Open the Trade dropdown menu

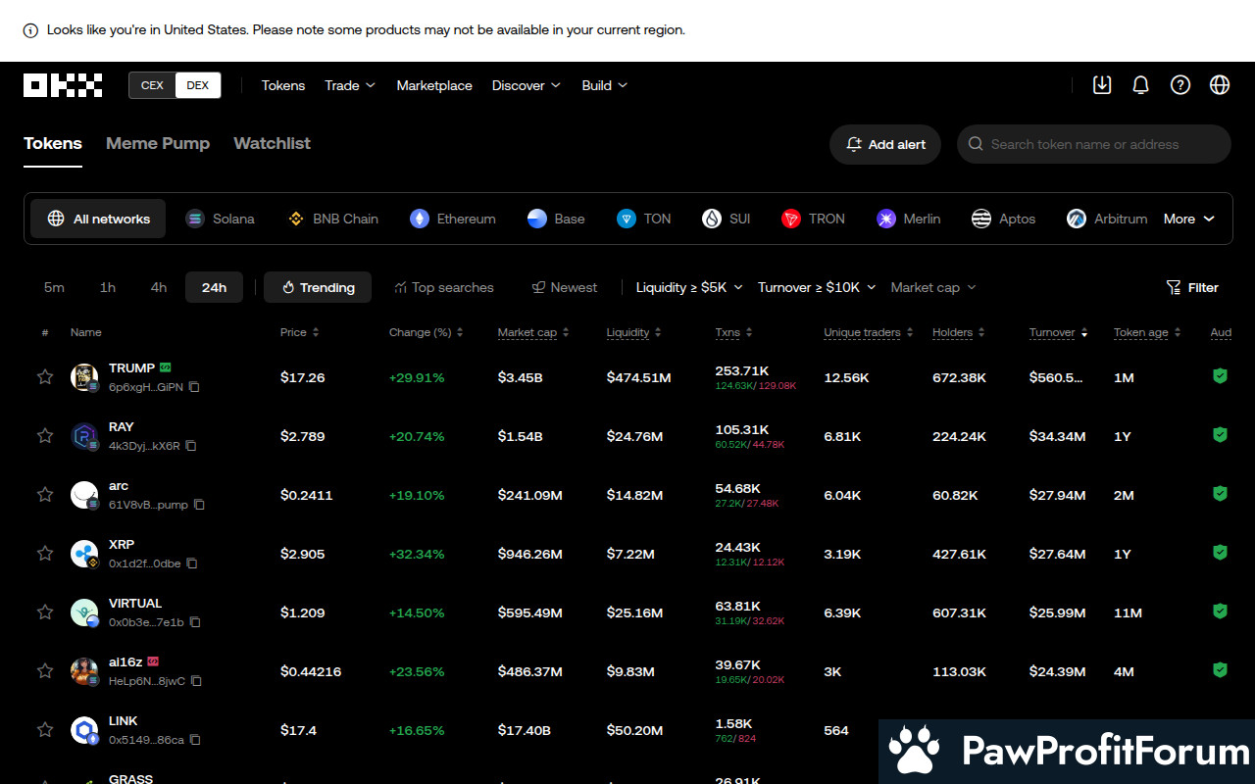click(350, 85)
